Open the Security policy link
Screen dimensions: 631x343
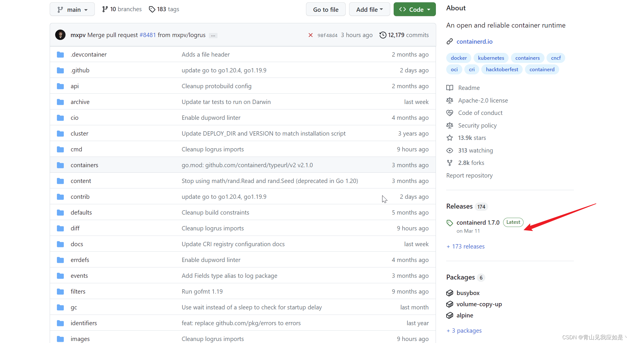[x=477, y=126]
